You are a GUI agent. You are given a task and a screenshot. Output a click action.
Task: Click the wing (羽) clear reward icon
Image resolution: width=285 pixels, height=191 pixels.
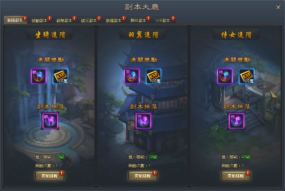click(x=132, y=76)
